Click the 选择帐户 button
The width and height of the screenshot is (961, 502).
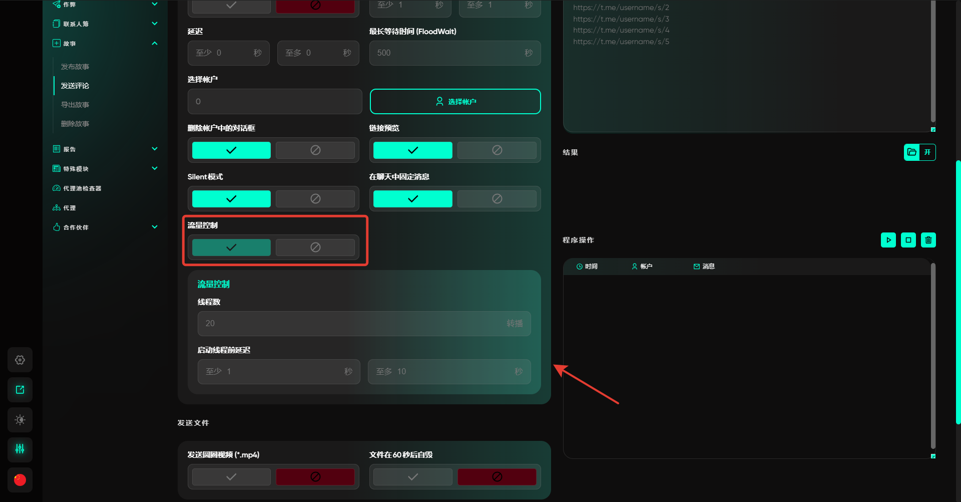coord(455,102)
